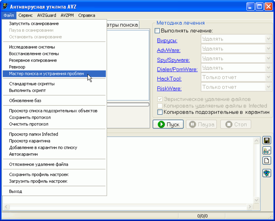
Task: Toggle Копировать удаляемые файлы в Infected checkbox
Action: 160,106
